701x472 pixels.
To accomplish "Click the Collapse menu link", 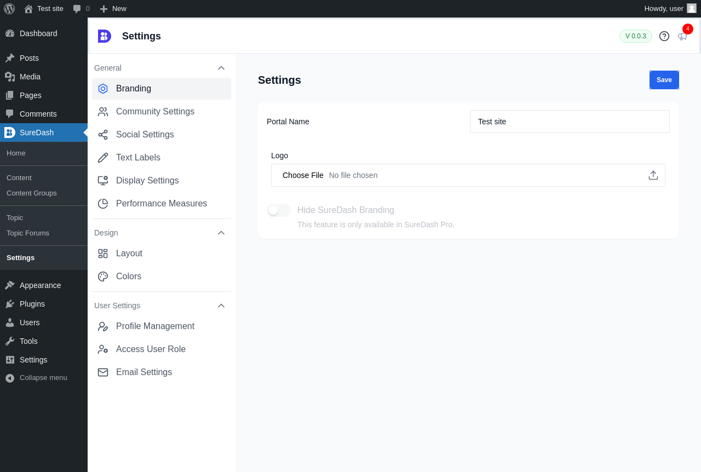I will (x=44, y=378).
